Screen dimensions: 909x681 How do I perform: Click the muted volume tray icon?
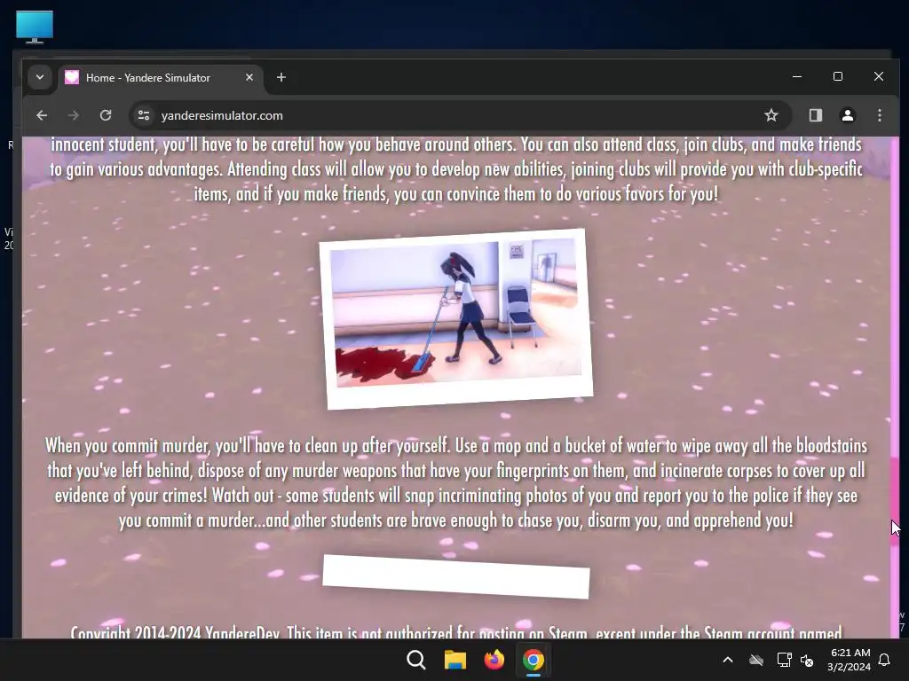click(807, 660)
